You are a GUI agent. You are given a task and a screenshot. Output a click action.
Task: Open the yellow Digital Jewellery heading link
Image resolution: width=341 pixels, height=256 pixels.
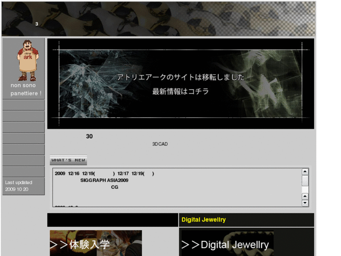[x=204, y=220]
